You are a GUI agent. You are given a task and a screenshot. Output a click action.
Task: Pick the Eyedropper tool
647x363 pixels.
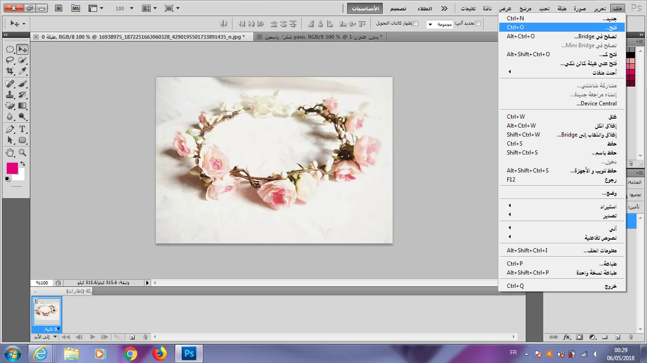click(22, 71)
